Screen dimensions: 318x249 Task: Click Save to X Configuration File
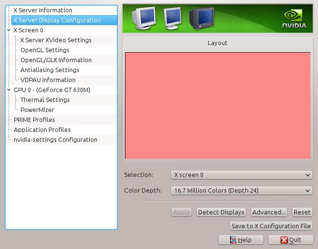[270, 226]
